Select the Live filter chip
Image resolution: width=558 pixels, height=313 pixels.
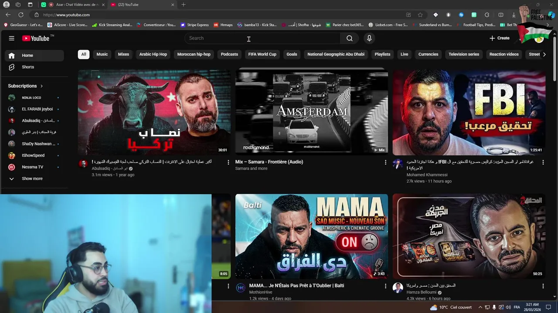click(x=405, y=54)
